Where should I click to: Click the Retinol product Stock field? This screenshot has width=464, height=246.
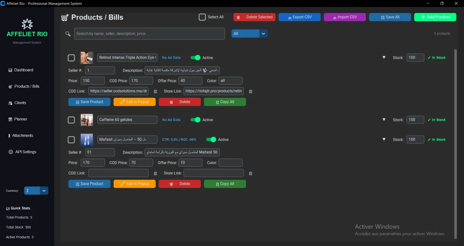pos(415,58)
